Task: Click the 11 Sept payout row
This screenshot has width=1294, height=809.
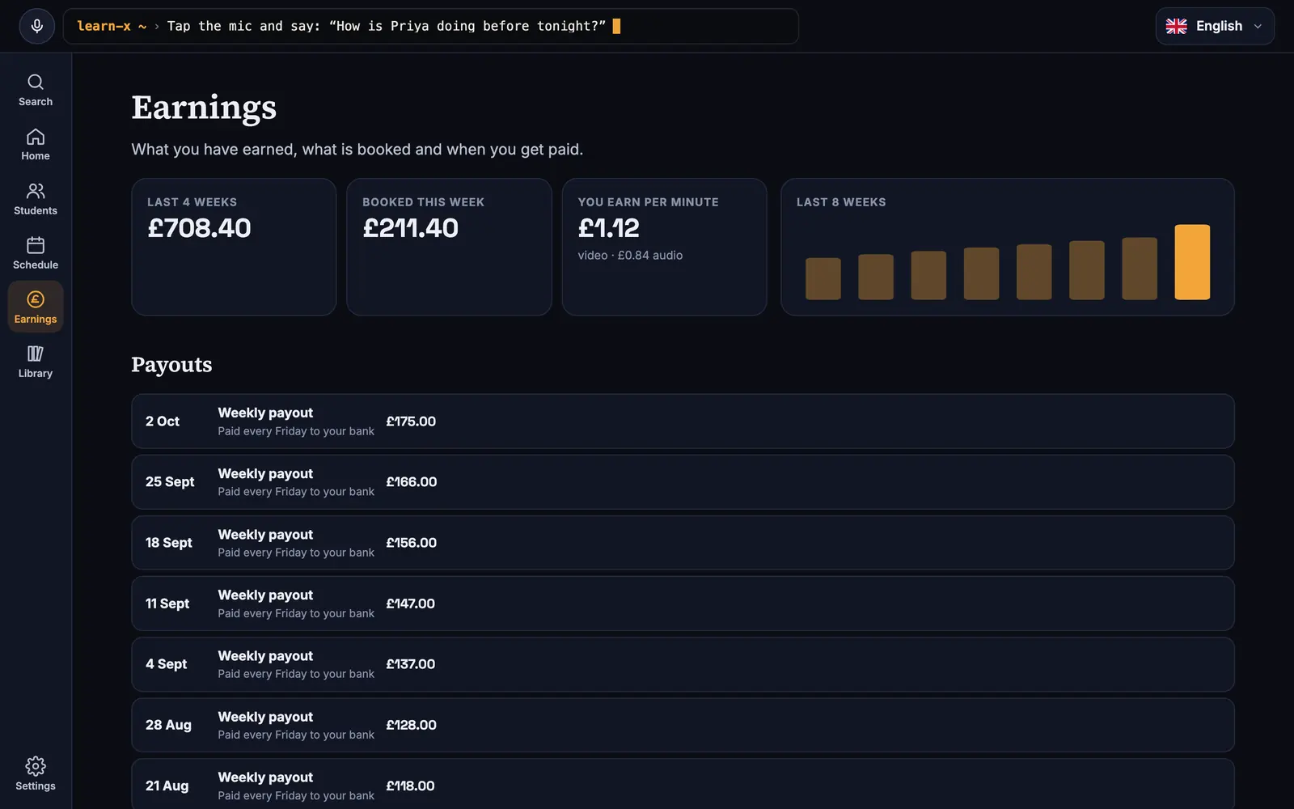Action: 683,604
